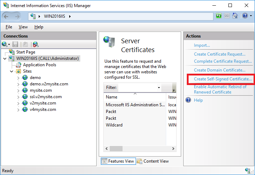Open the Filter dropdown arrow
Image resolution: width=255 pixels, height=175 pixels.
[x=159, y=87]
